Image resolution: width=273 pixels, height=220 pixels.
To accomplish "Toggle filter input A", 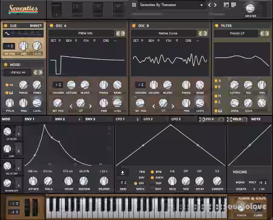I will click(x=216, y=81).
